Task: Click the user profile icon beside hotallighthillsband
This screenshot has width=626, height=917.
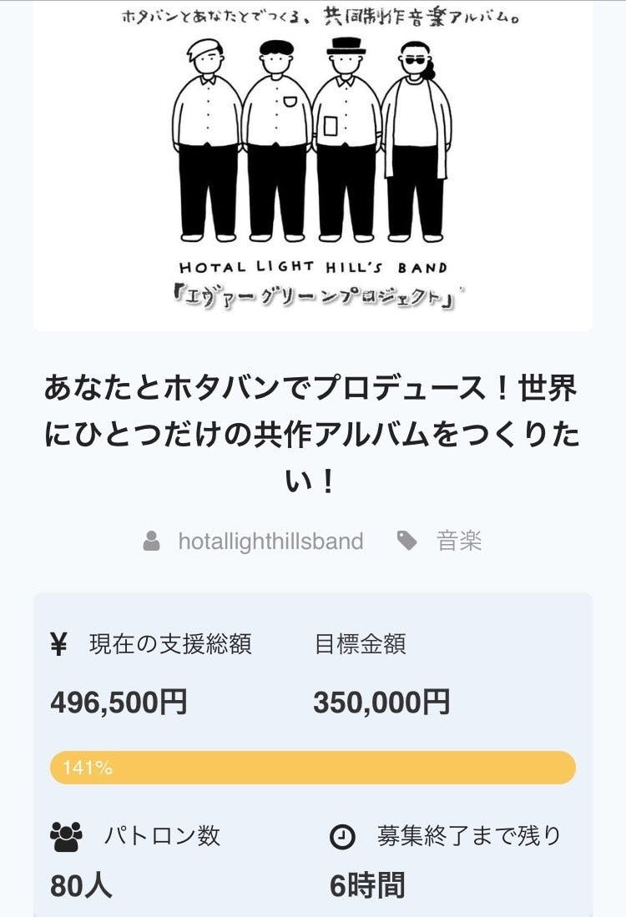Action: (151, 542)
